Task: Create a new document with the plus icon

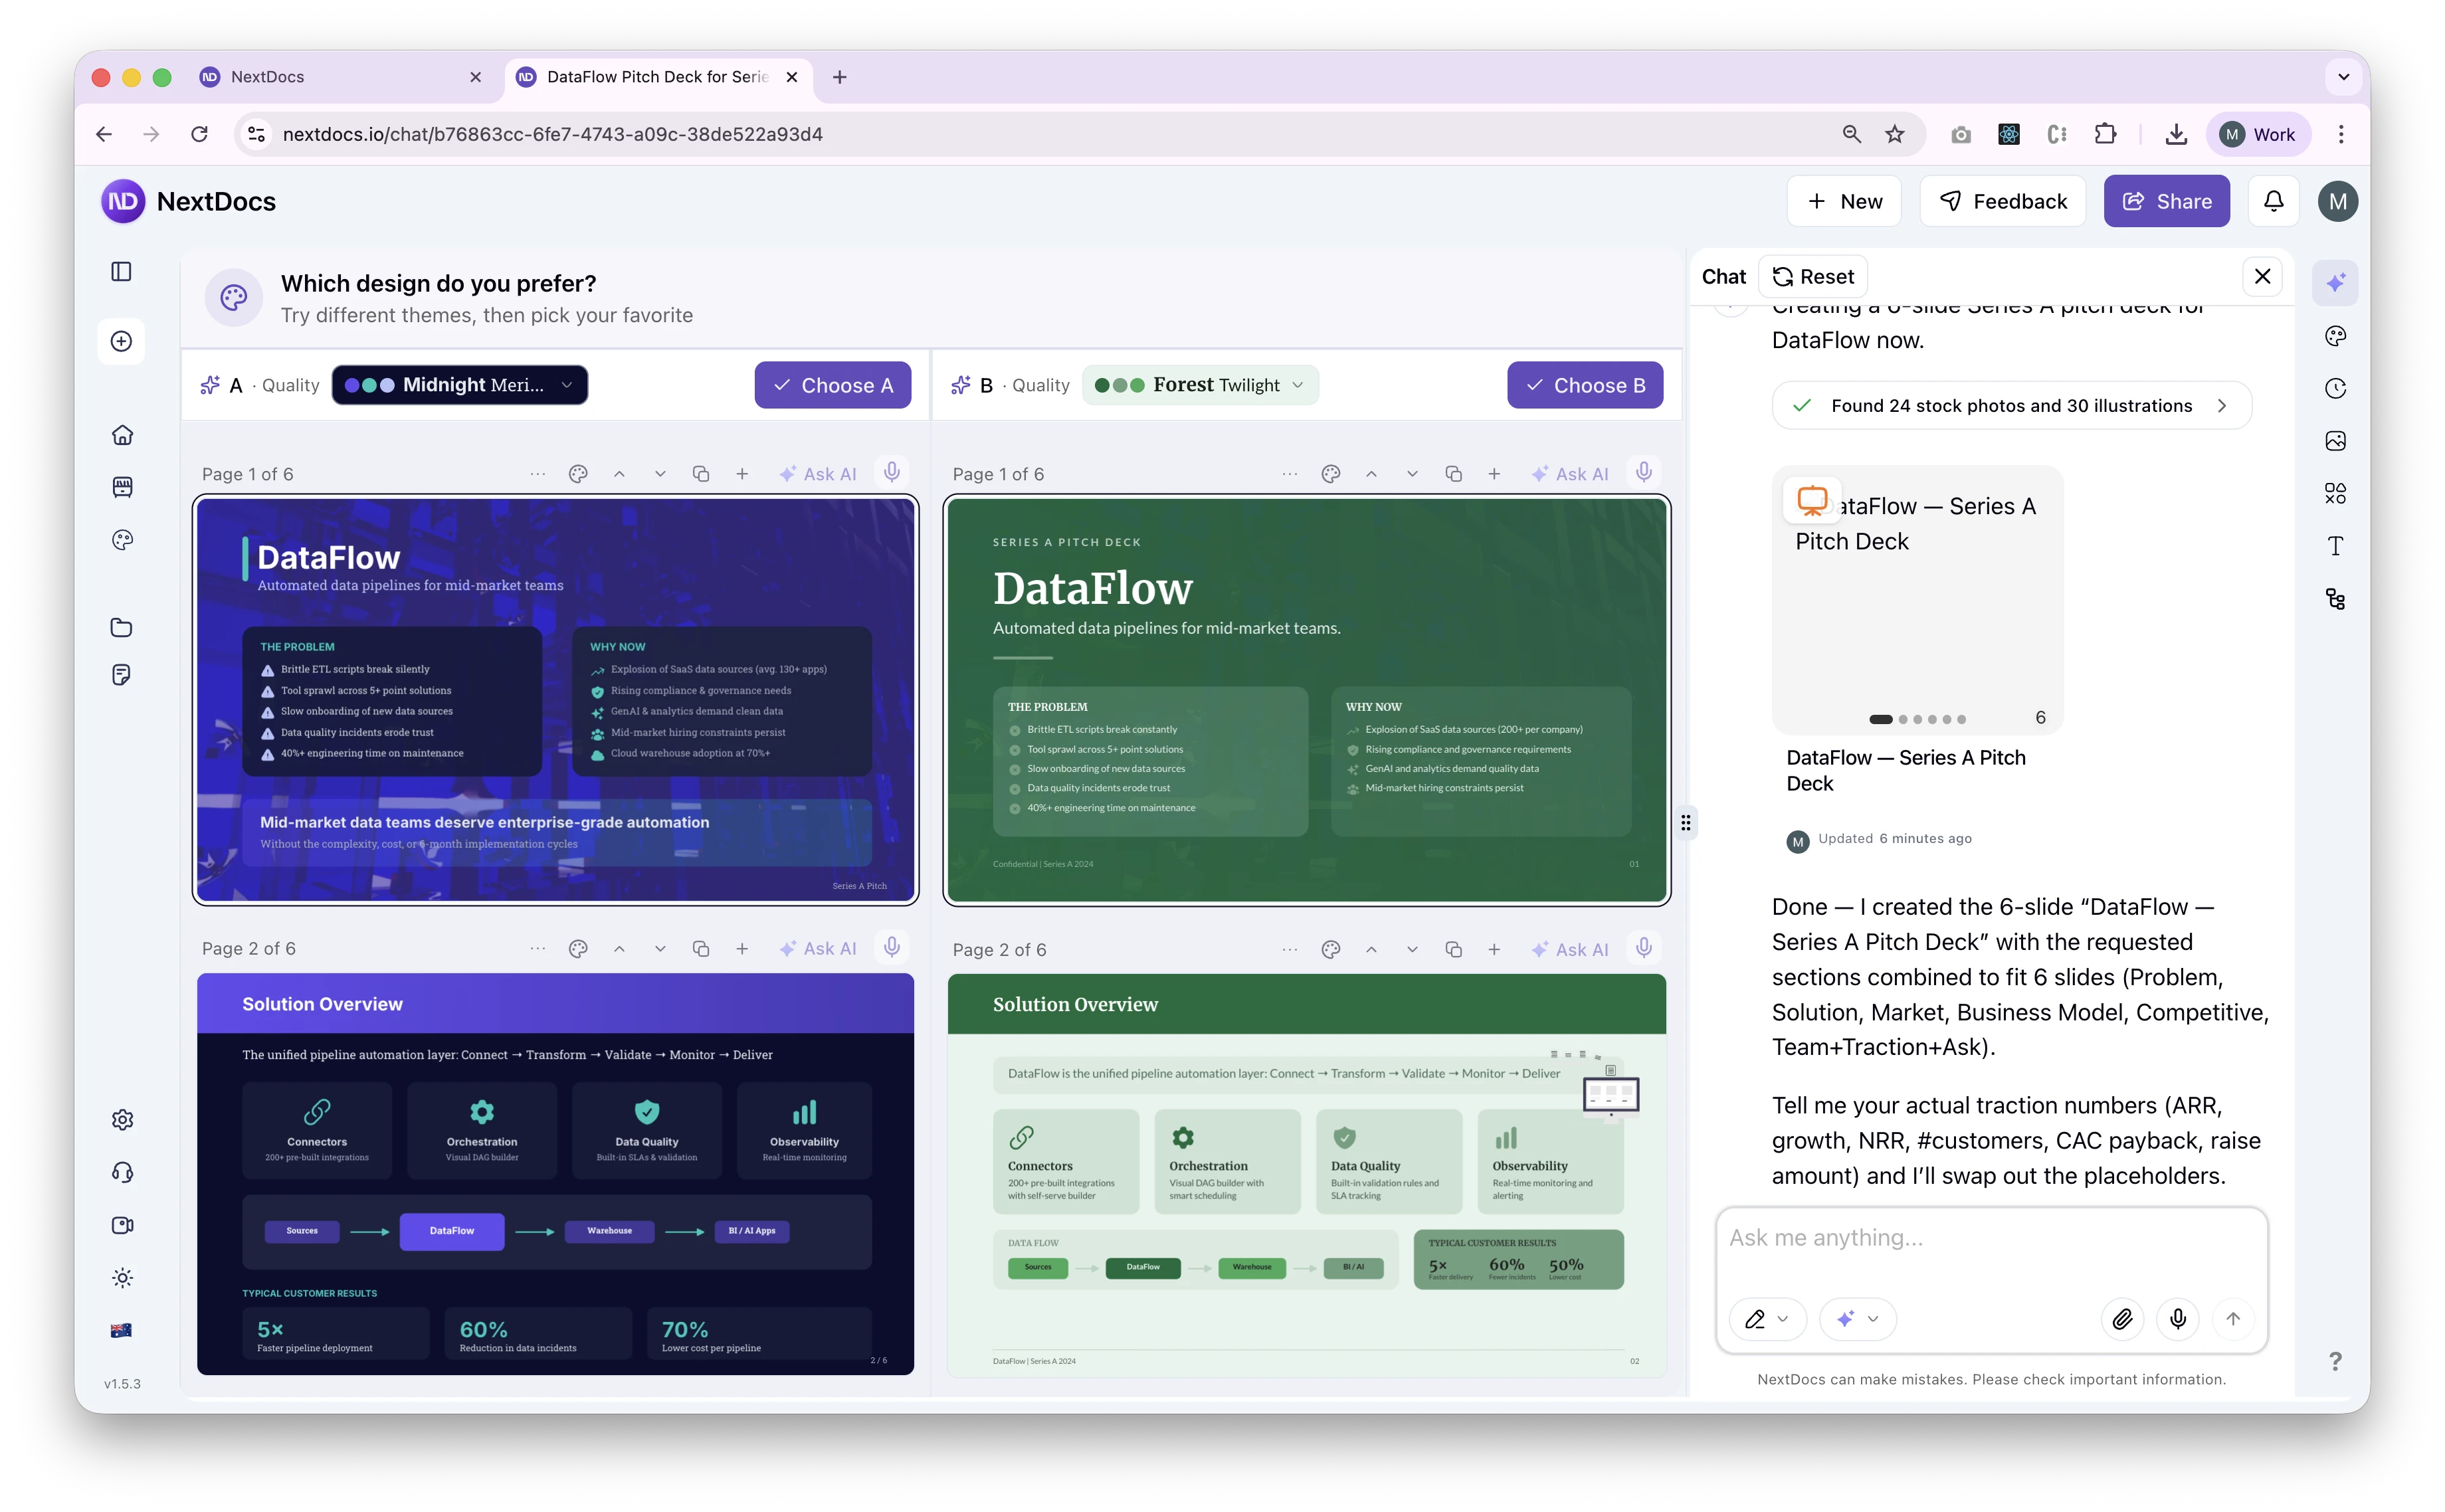Action: point(121,341)
